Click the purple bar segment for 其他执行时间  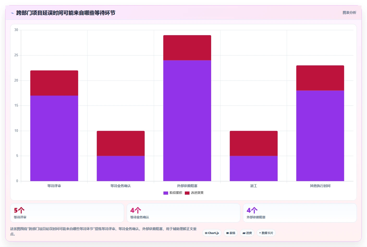[x=320, y=136]
